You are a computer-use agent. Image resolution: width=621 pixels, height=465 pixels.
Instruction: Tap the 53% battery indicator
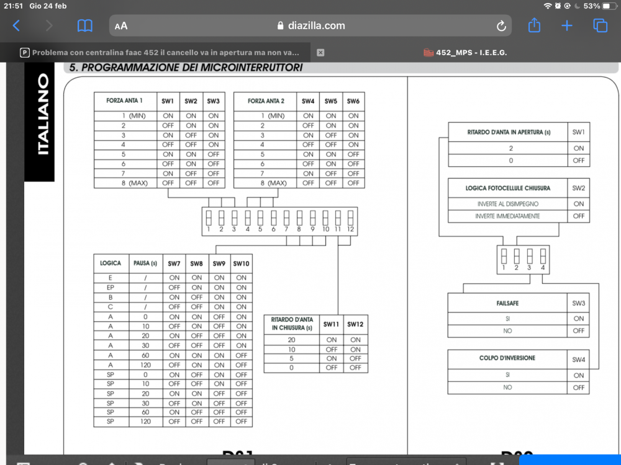600,6
